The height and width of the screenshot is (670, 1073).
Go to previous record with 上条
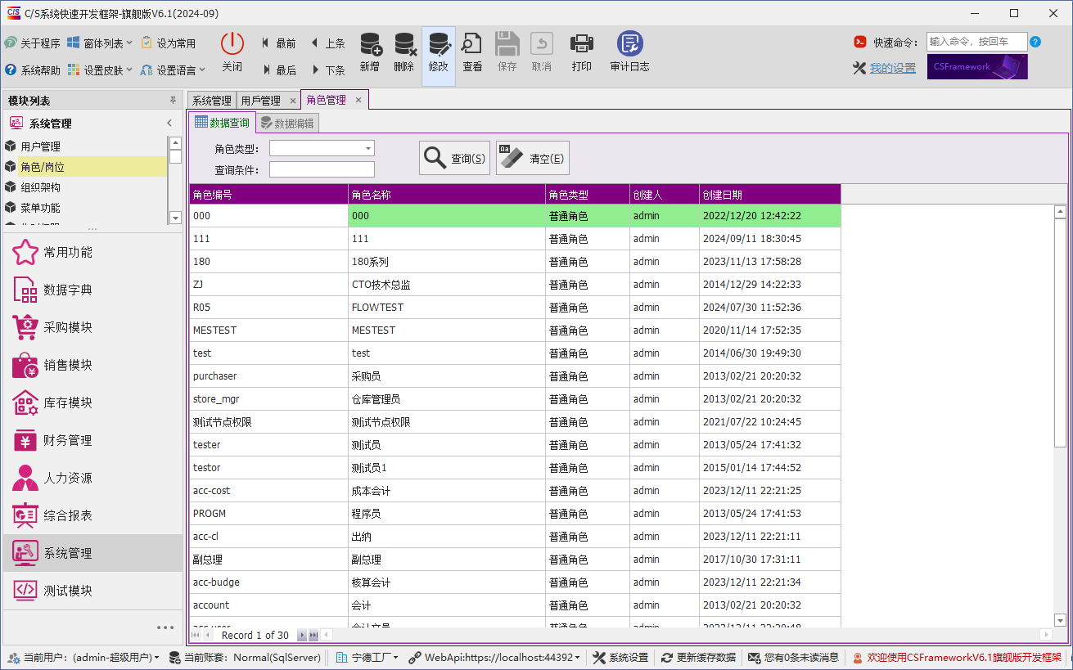[327, 43]
